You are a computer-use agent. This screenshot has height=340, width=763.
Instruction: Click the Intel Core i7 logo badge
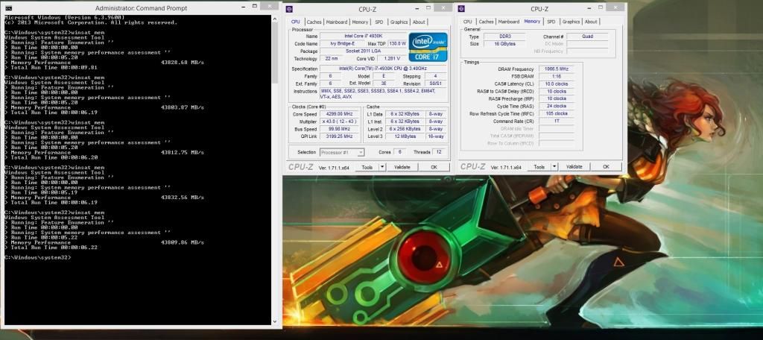[x=428, y=47]
